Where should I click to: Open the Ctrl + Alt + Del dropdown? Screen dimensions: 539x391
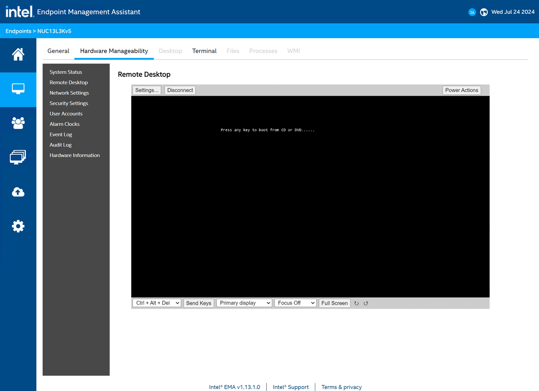[x=157, y=303]
